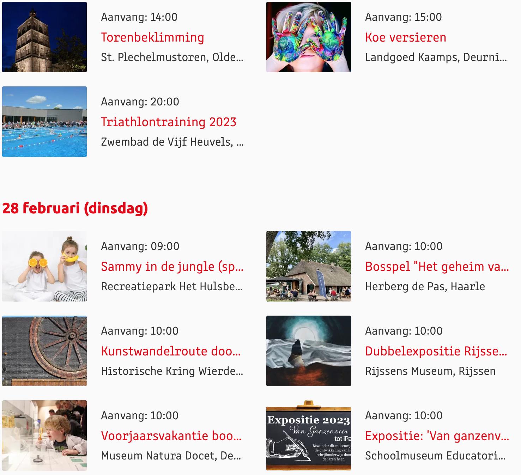Open the Dubbelexpositie Rijssen event link
The image size is (521, 475).
click(436, 351)
